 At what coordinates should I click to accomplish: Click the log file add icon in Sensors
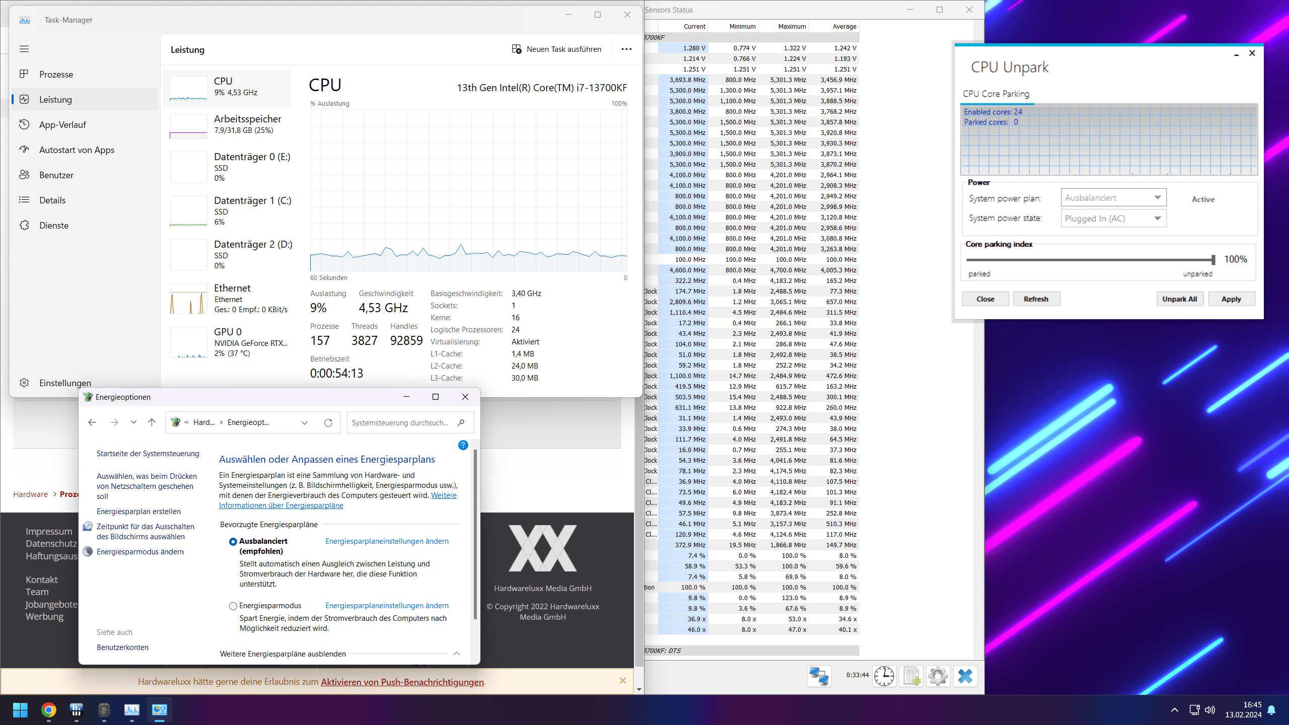click(911, 676)
